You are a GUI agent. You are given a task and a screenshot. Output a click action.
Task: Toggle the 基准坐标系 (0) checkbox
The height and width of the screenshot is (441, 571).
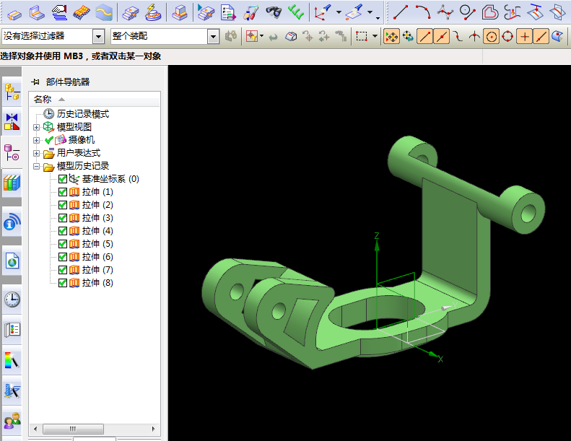tap(63, 179)
